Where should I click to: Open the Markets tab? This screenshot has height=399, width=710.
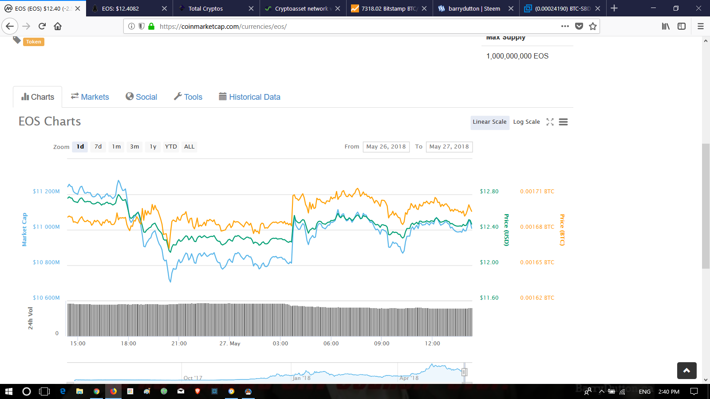tap(90, 97)
